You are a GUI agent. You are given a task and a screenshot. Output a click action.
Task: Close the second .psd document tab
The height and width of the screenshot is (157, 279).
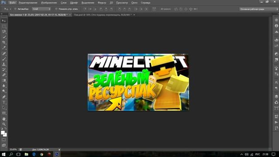point(134,15)
